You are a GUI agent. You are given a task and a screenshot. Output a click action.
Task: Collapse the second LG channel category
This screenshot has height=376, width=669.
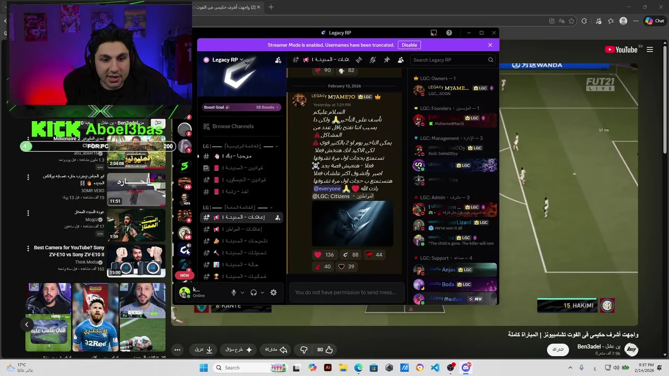click(x=238, y=207)
